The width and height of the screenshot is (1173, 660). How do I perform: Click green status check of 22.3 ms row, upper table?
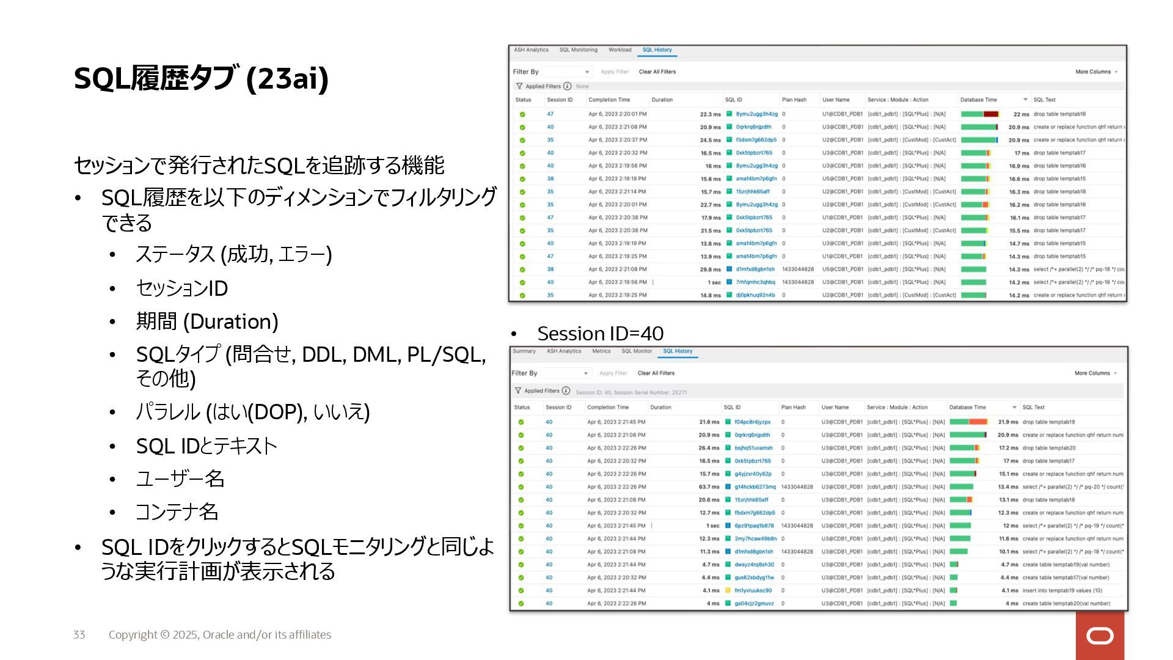tap(522, 114)
